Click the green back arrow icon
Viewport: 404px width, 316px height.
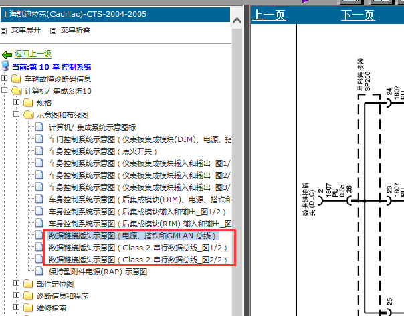click(x=7, y=54)
